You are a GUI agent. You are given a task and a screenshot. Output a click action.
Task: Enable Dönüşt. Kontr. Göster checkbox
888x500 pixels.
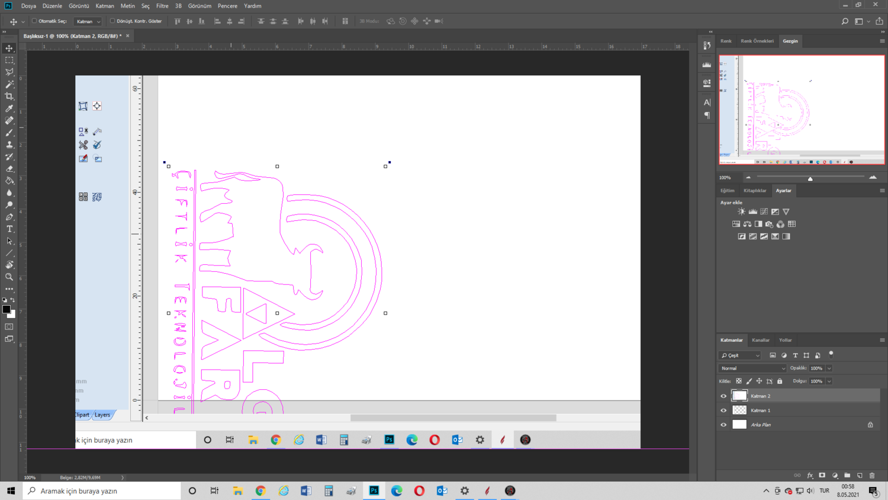(x=112, y=21)
